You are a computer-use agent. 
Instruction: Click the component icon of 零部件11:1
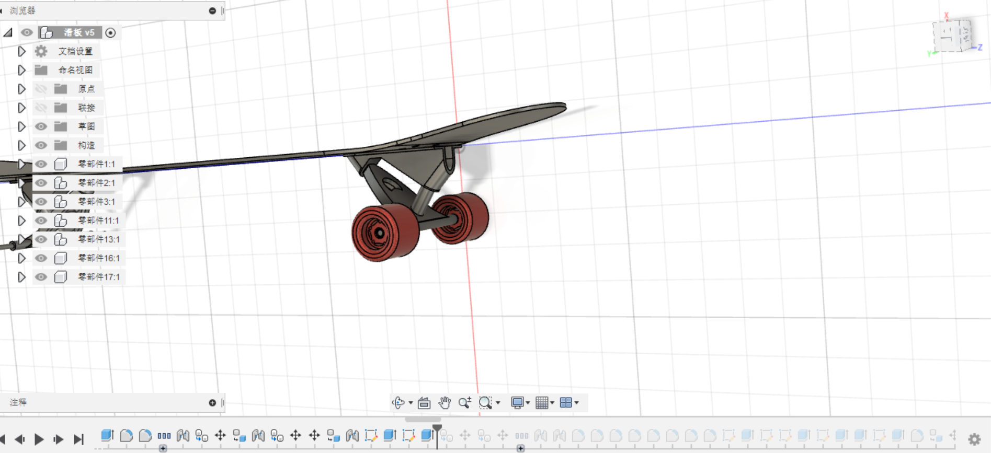tap(61, 220)
